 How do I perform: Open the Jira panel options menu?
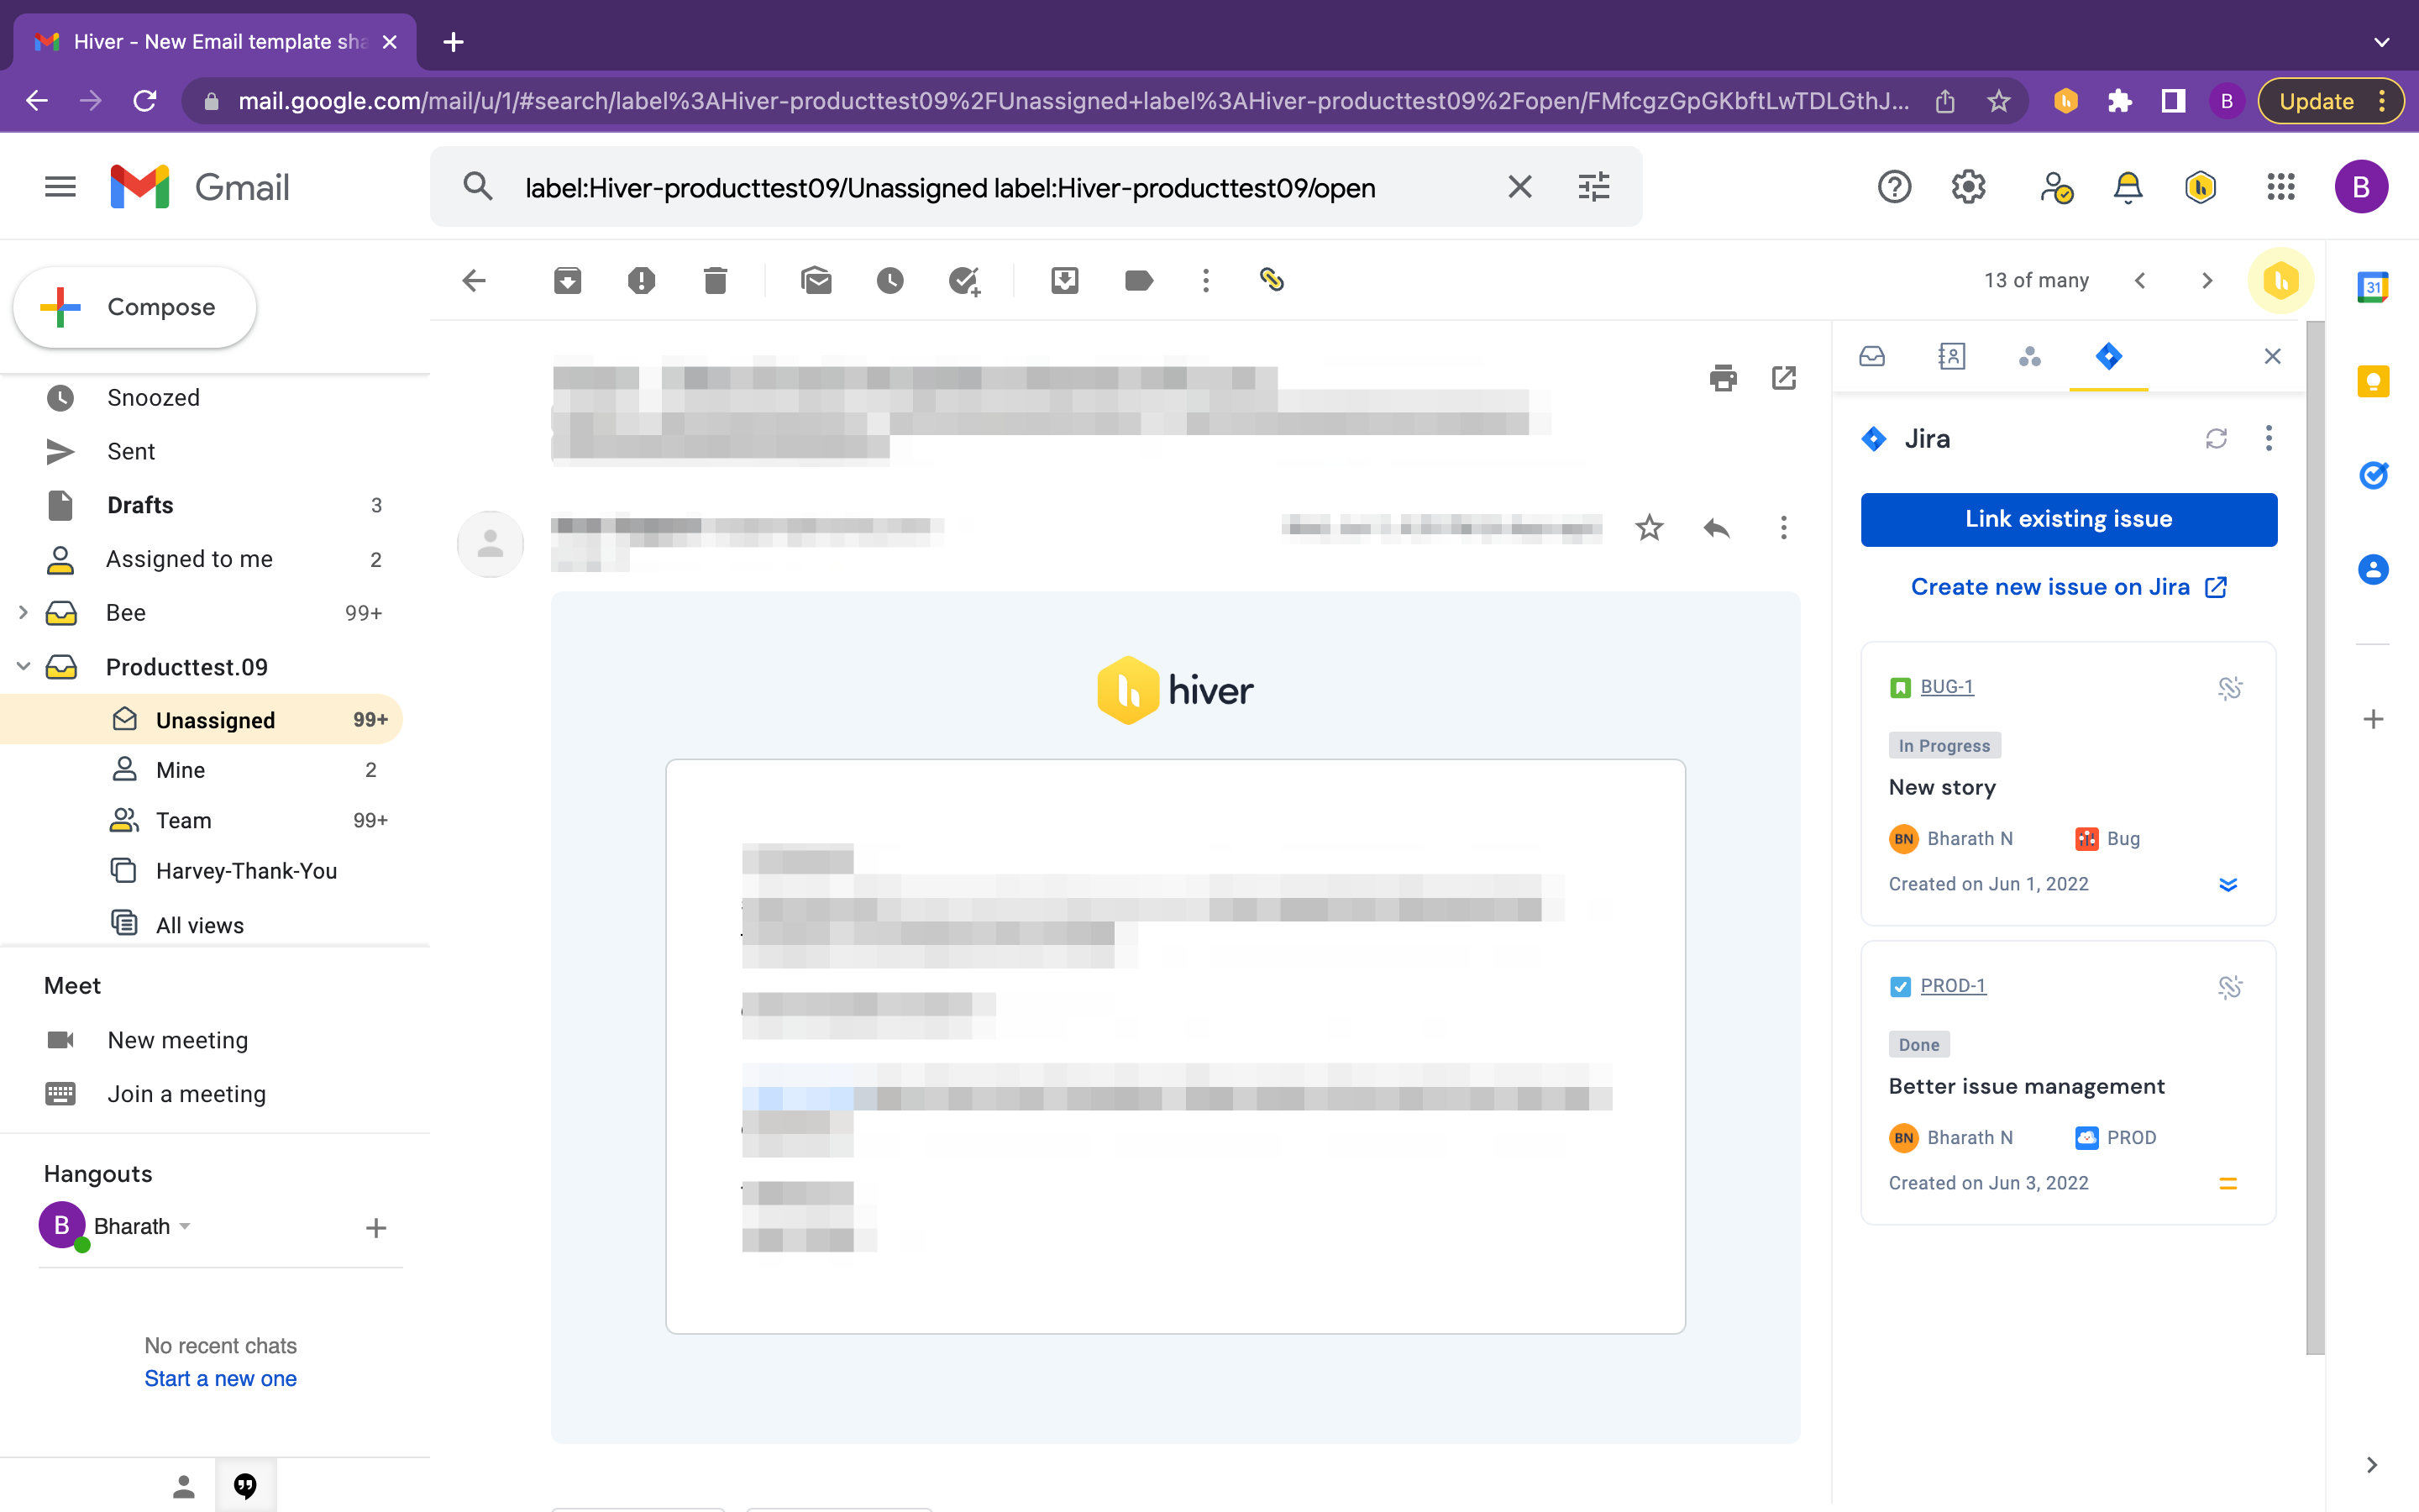coord(2268,438)
